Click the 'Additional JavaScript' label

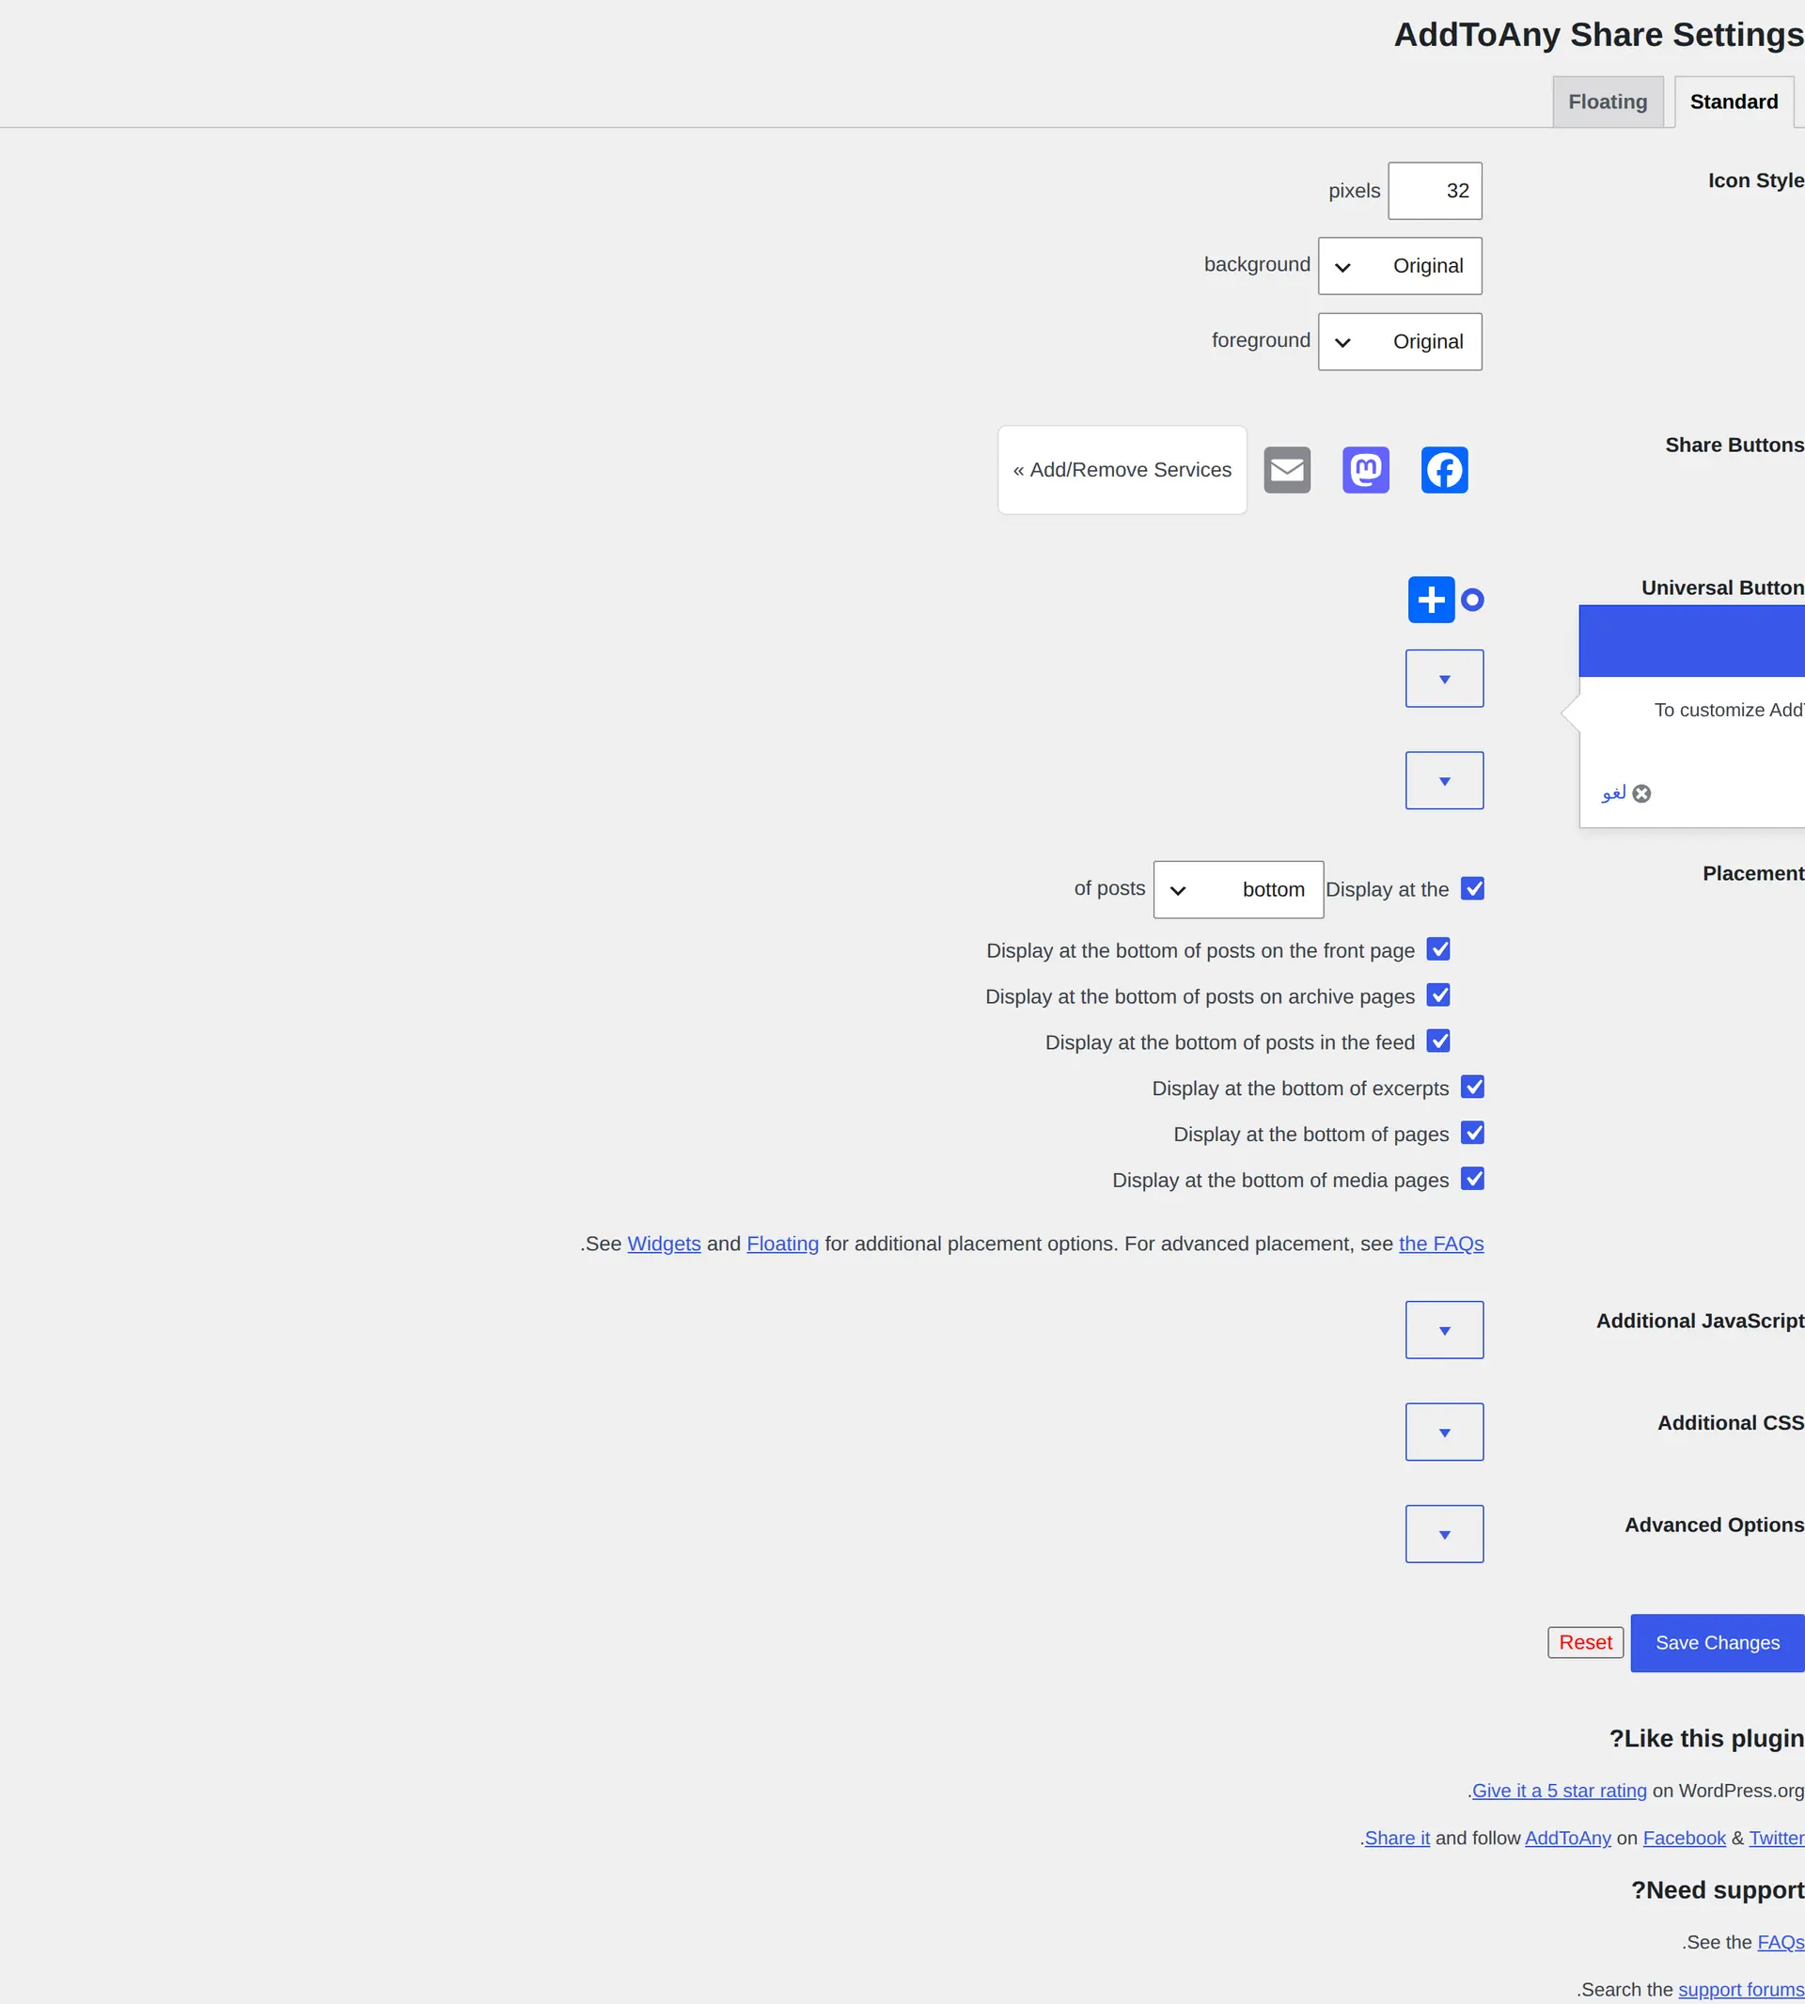[x=1700, y=1321]
